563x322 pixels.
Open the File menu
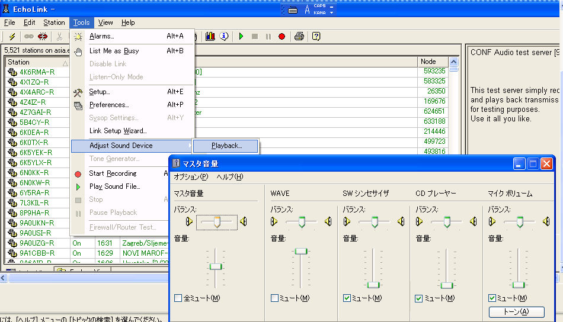[9, 22]
